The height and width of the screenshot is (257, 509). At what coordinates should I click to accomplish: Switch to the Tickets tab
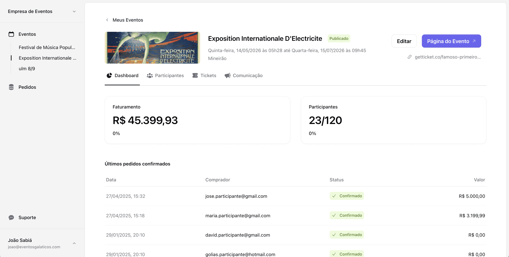pos(204,76)
